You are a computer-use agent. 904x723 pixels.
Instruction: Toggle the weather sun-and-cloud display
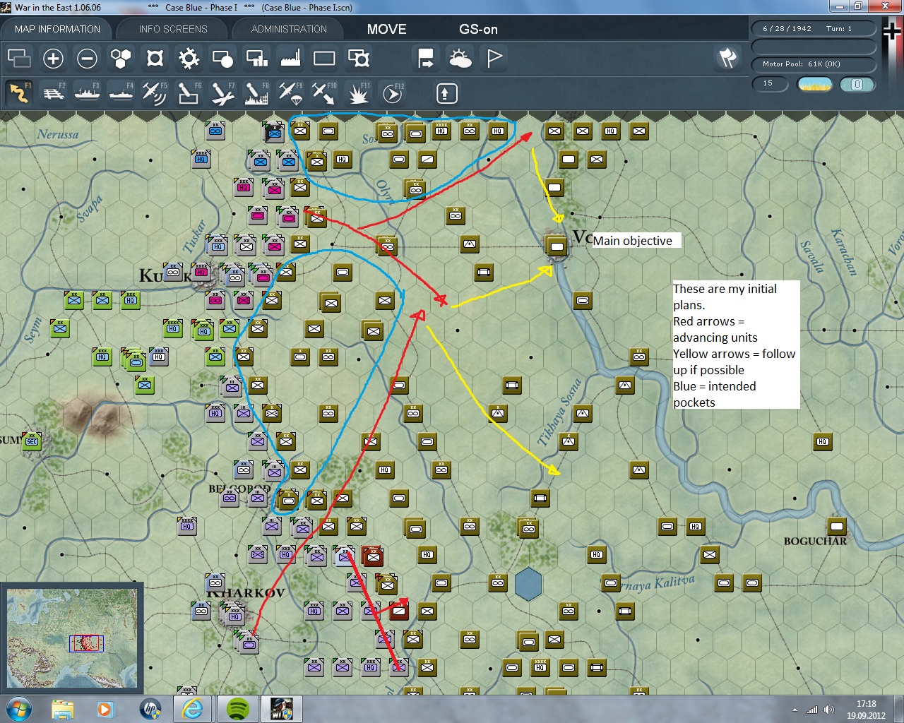[460, 58]
